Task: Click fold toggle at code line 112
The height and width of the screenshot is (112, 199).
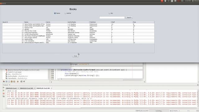Action: point(55,70)
